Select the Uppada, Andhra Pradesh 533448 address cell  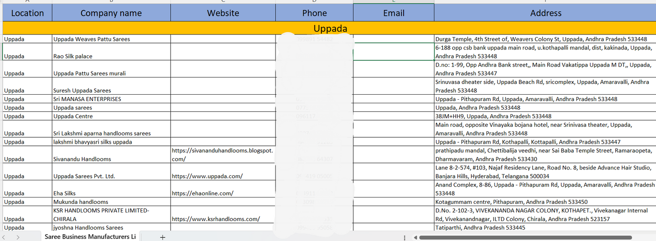pos(545,108)
